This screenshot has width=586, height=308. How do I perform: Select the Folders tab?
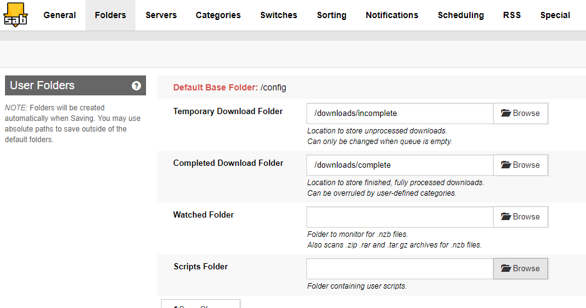pyautogui.click(x=110, y=16)
